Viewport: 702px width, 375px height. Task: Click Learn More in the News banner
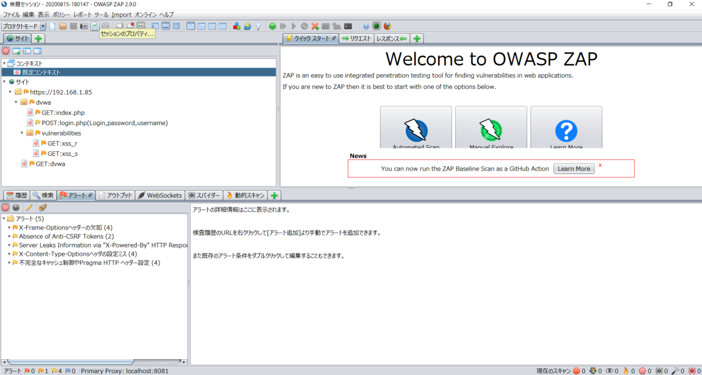tap(574, 169)
